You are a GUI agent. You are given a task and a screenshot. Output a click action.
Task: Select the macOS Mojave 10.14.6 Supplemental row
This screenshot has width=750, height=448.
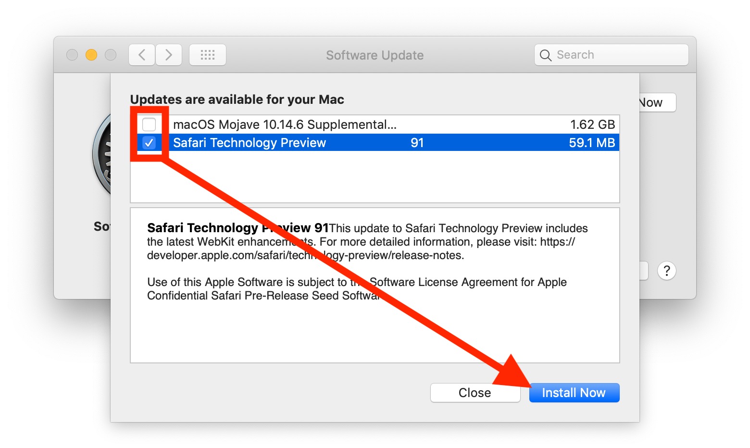(285, 124)
